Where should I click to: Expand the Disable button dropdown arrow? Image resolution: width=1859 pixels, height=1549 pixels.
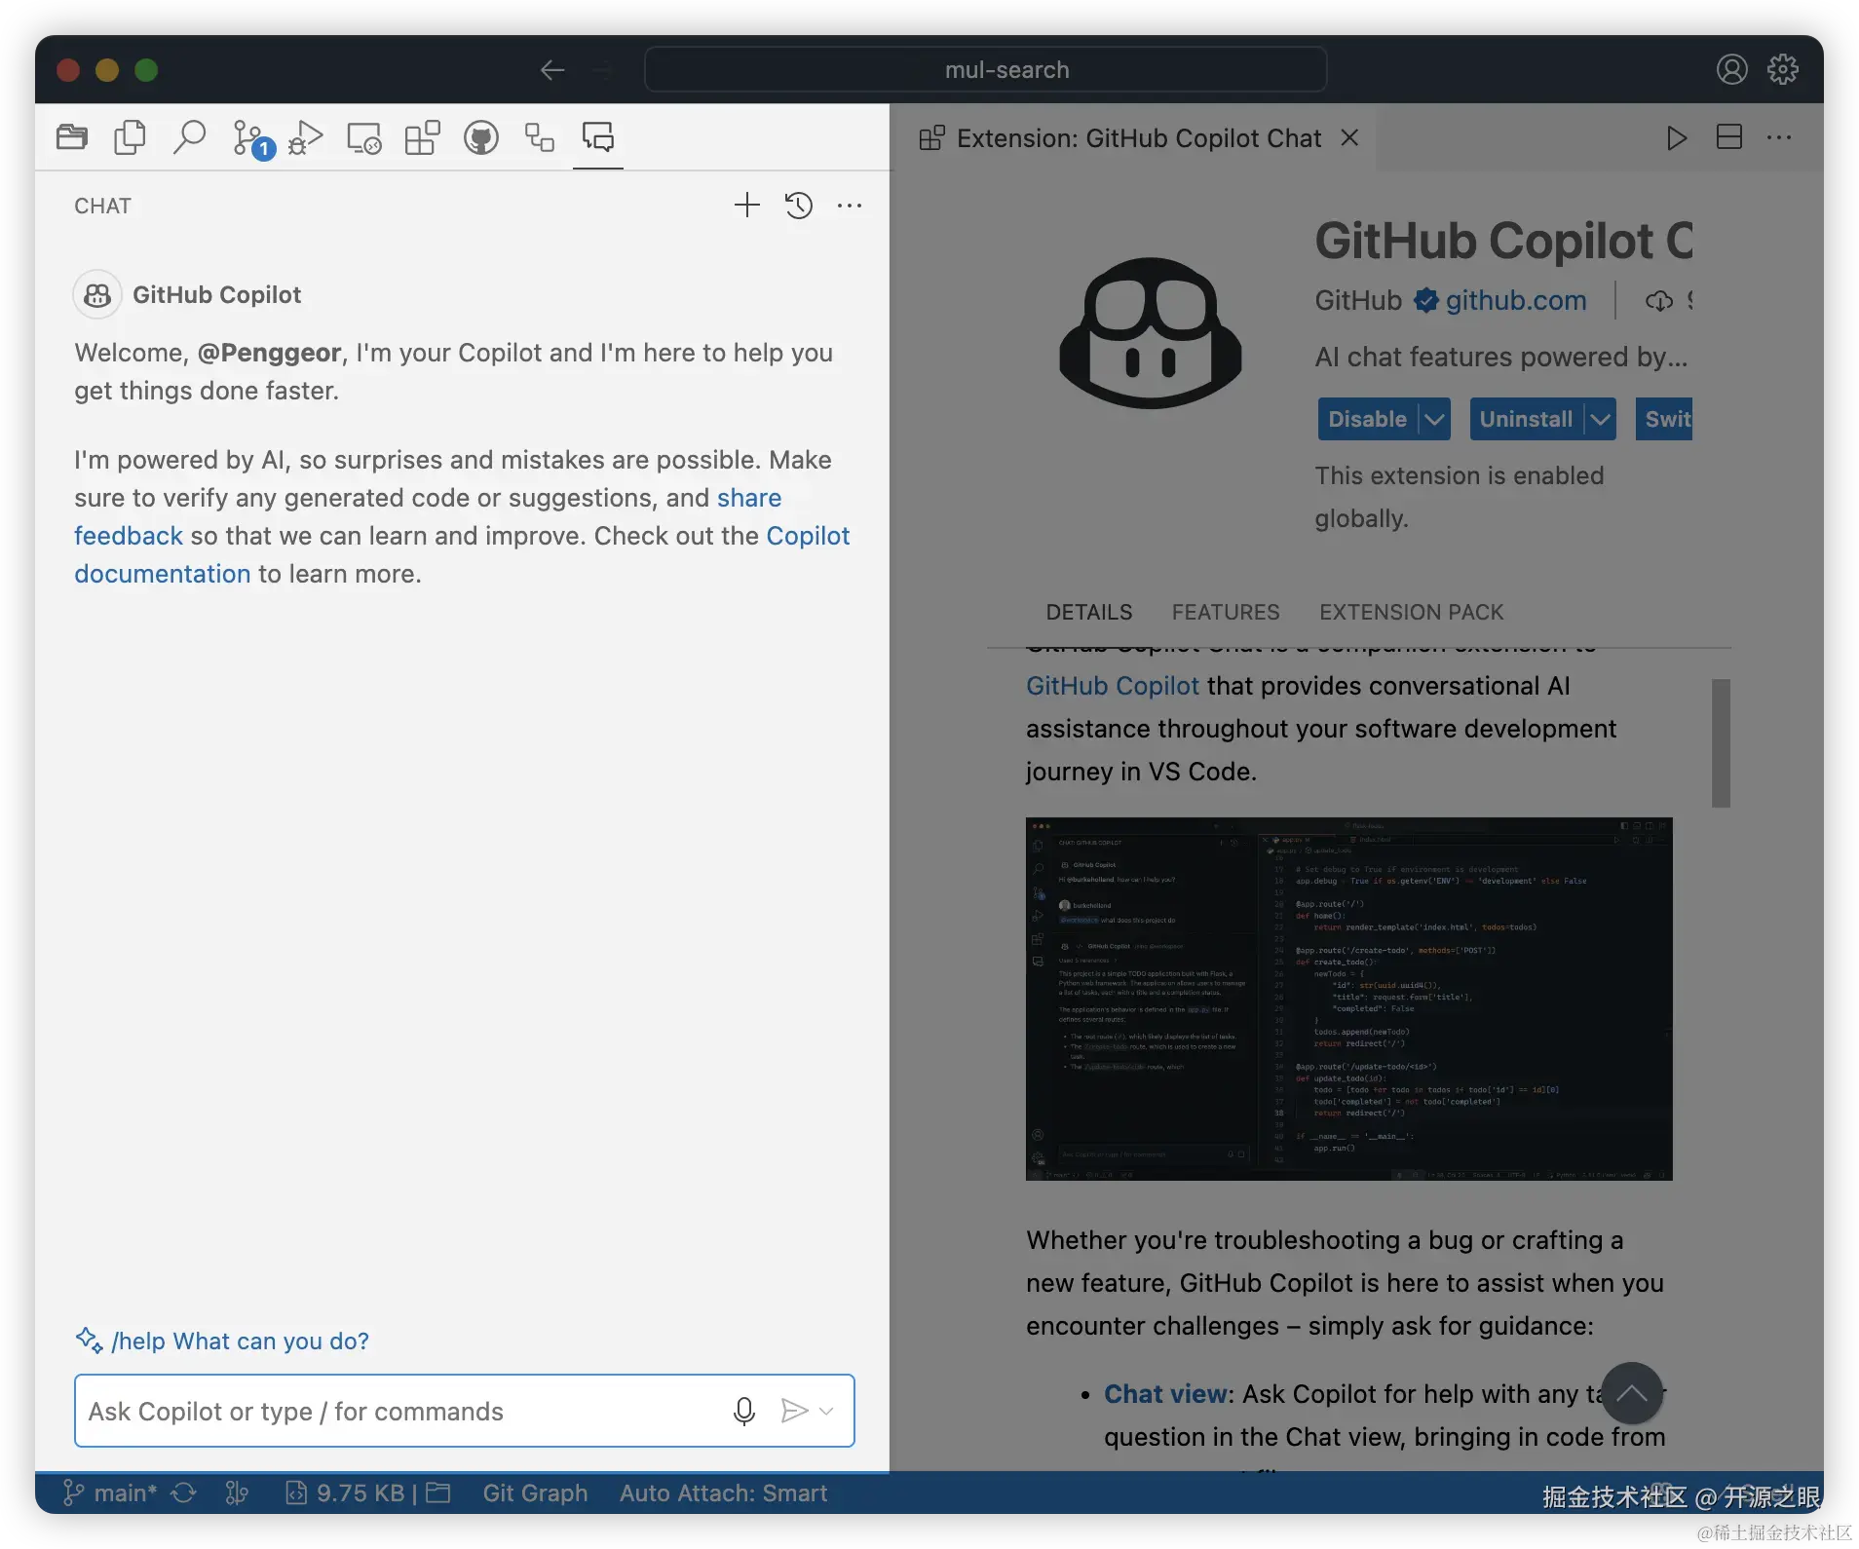[x=1434, y=419]
